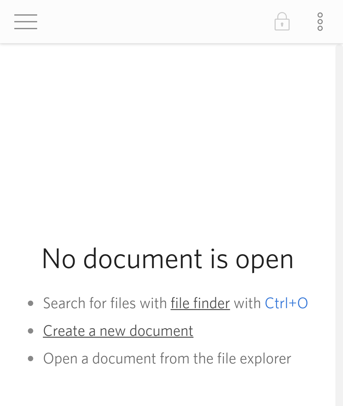Click the No document is open heading
This screenshot has width=343, height=406.
coord(168,259)
